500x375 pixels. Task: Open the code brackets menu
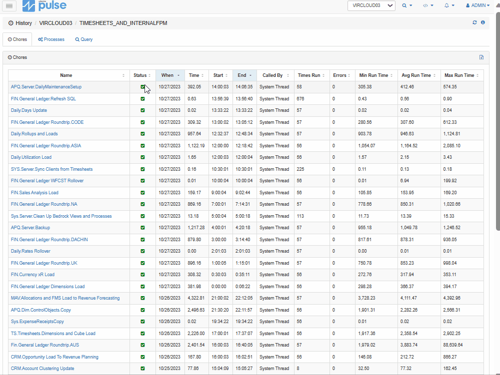428,5
